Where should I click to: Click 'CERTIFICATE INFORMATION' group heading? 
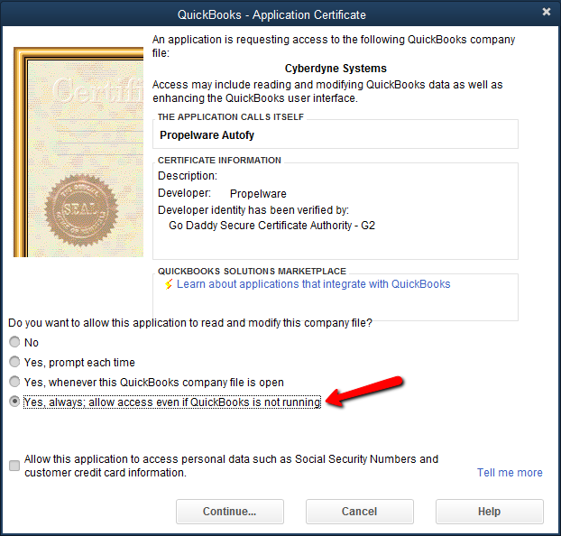click(x=219, y=160)
